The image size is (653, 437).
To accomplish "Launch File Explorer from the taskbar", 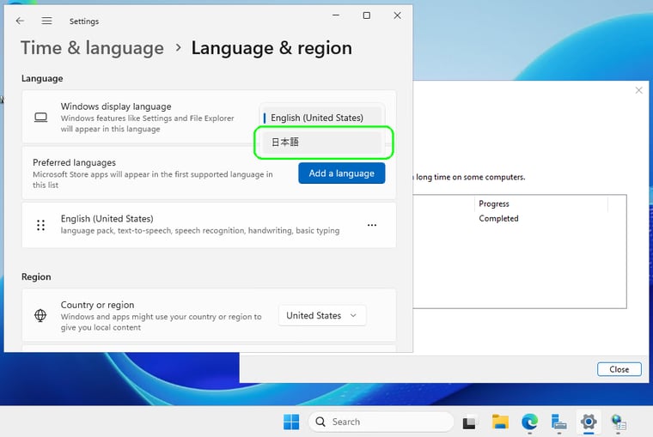I will coord(500,422).
